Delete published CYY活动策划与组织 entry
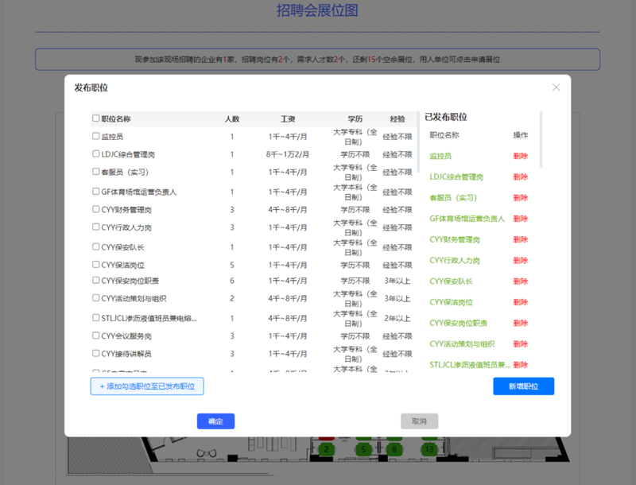 pos(521,343)
